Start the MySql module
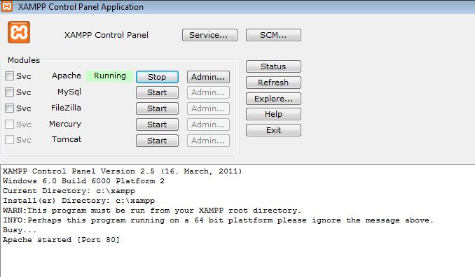 pos(157,92)
